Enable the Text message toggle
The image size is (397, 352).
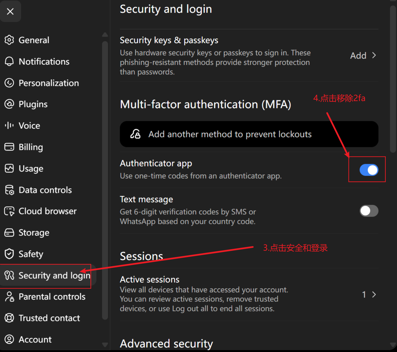(369, 211)
